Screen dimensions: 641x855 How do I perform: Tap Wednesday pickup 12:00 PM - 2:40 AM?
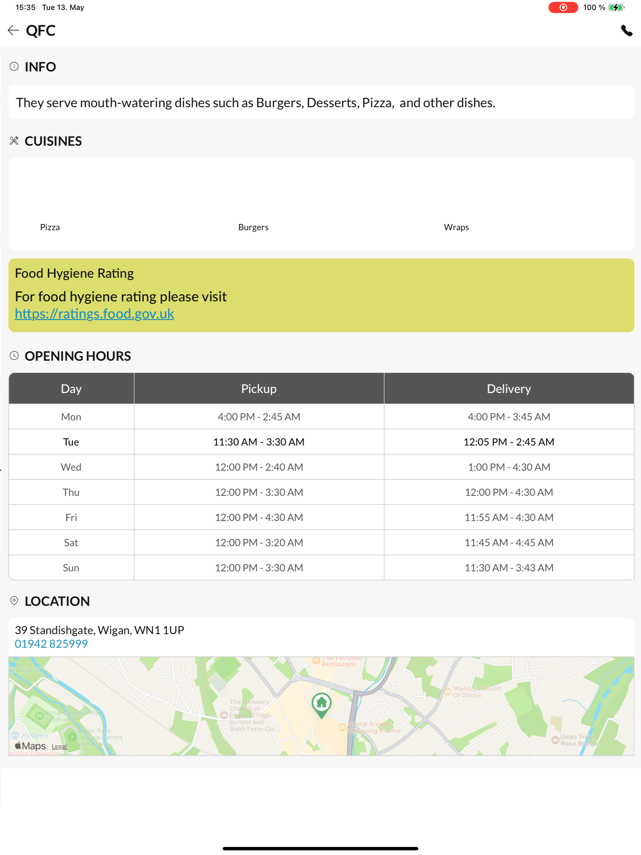point(259,467)
